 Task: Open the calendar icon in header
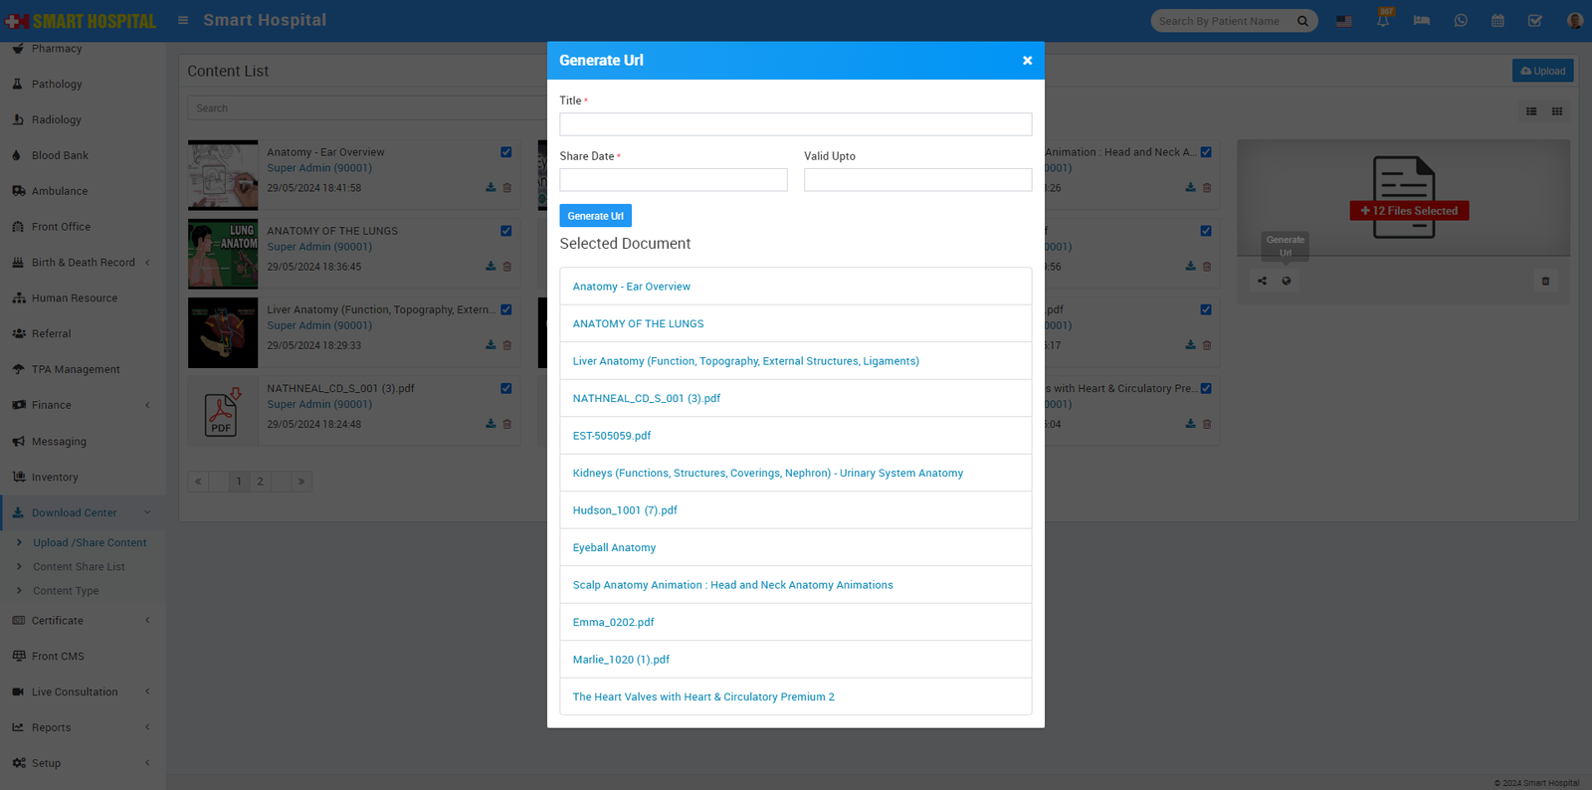pyautogui.click(x=1497, y=21)
